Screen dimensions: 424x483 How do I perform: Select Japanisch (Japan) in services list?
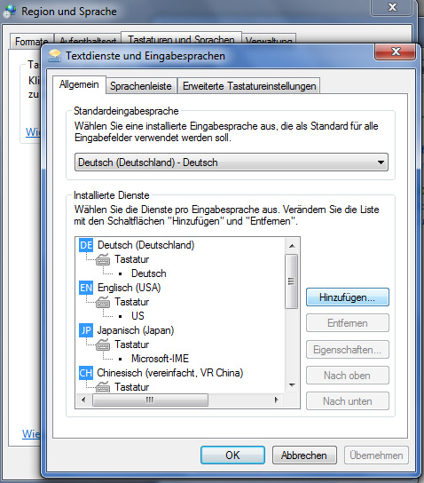click(x=136, y=330)
